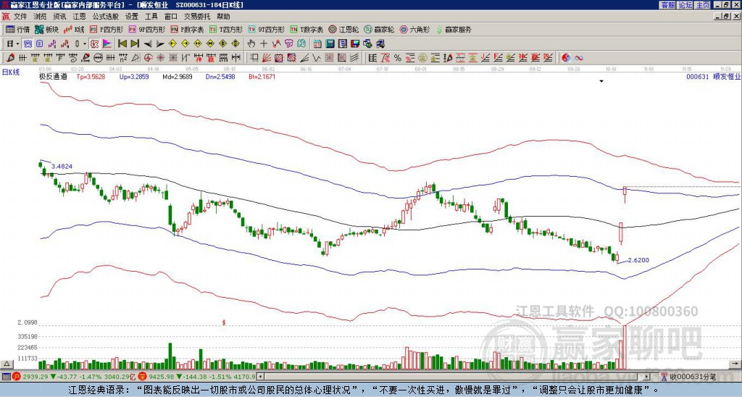
Task: Open the T数字表 tool
Action: click(x=307, y=29)
